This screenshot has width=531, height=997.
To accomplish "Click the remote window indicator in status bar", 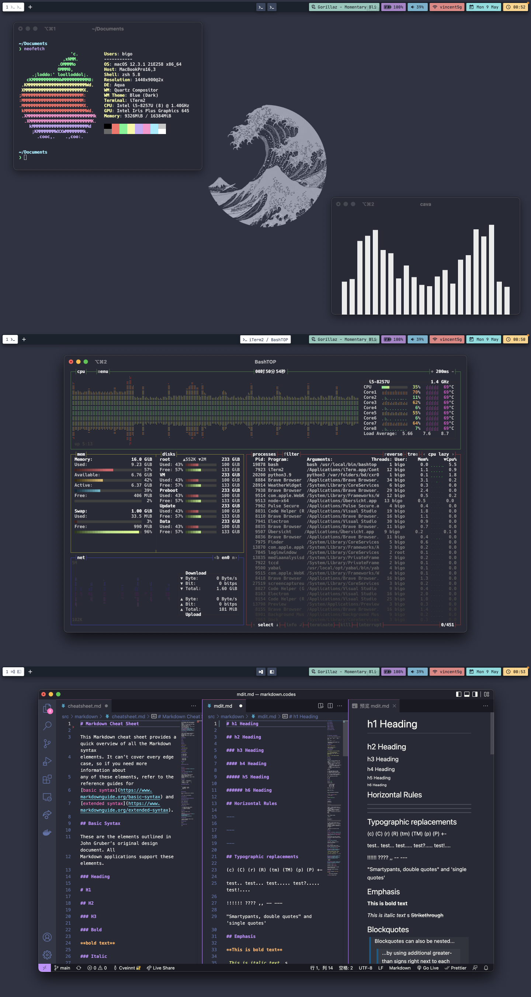I will click(45, 967).
